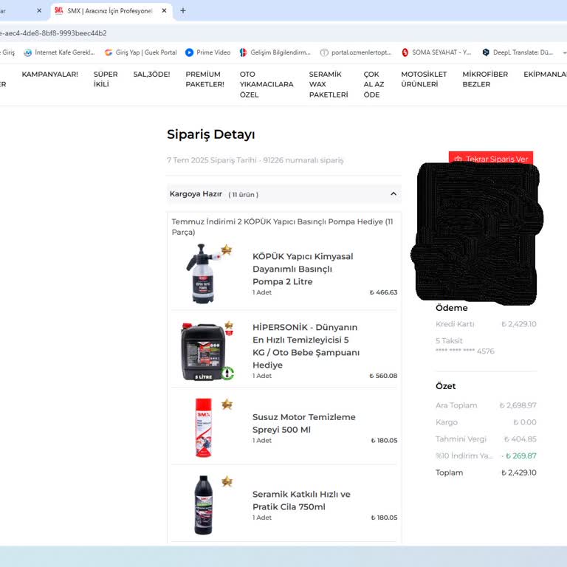
Task: Click Ara Toplam value ₺ 2,698.97
Action: pos(518,405)
